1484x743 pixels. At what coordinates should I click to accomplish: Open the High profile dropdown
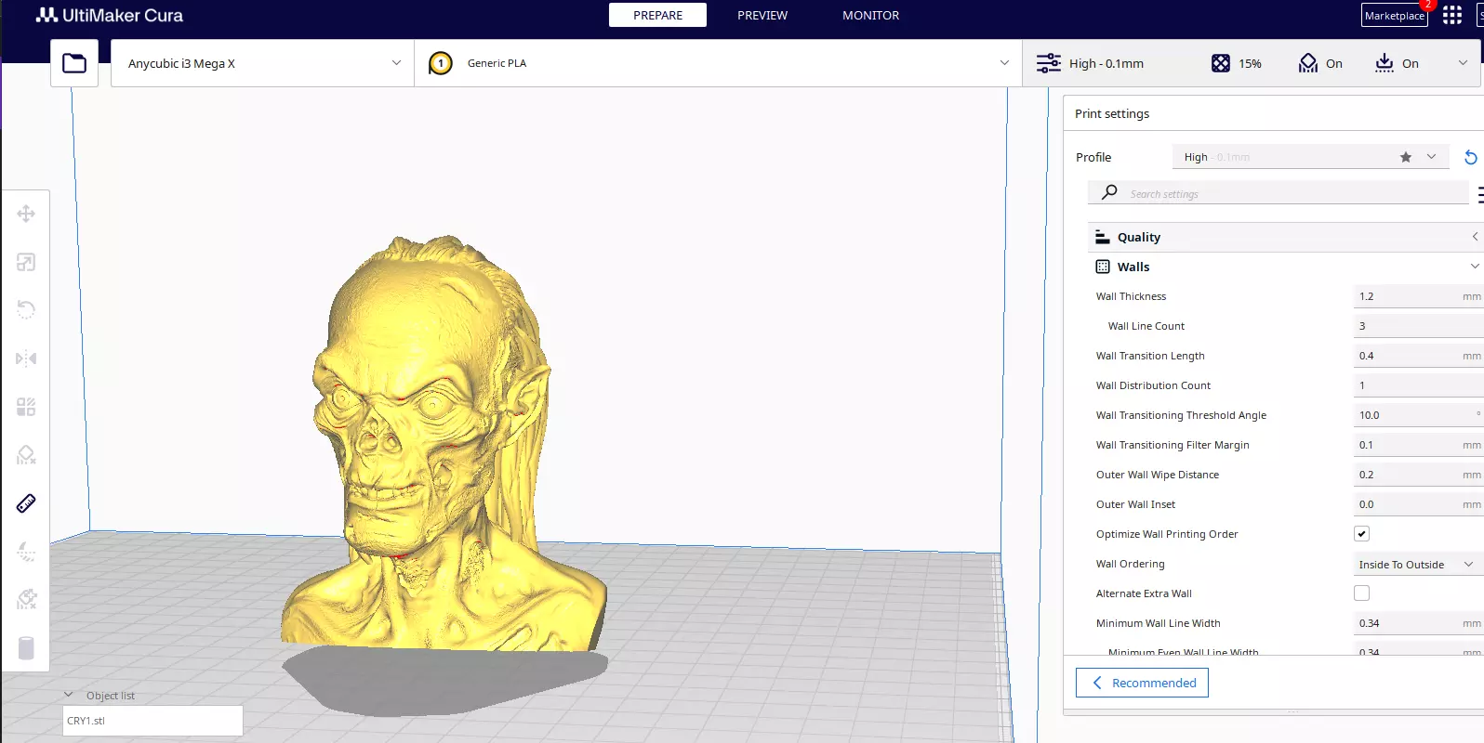pyautogui.click(x=1309, y=157)
